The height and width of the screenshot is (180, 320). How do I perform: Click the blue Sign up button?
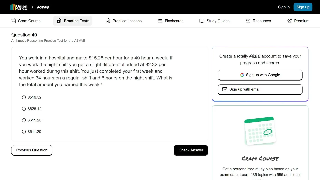coord(303,7)
